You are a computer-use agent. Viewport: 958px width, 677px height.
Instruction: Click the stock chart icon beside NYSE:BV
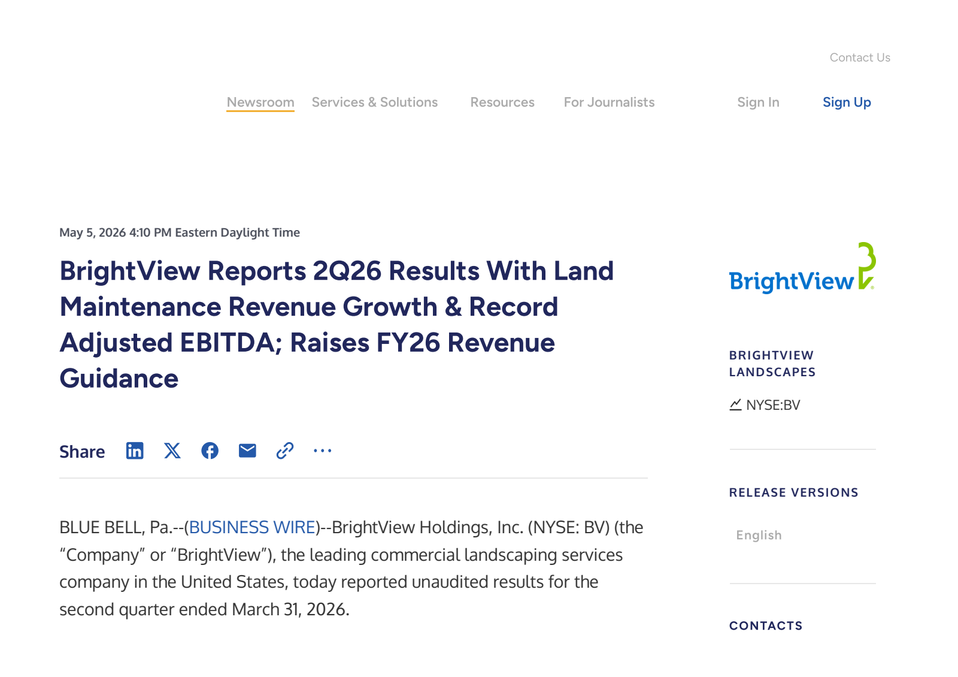point(736,405)
